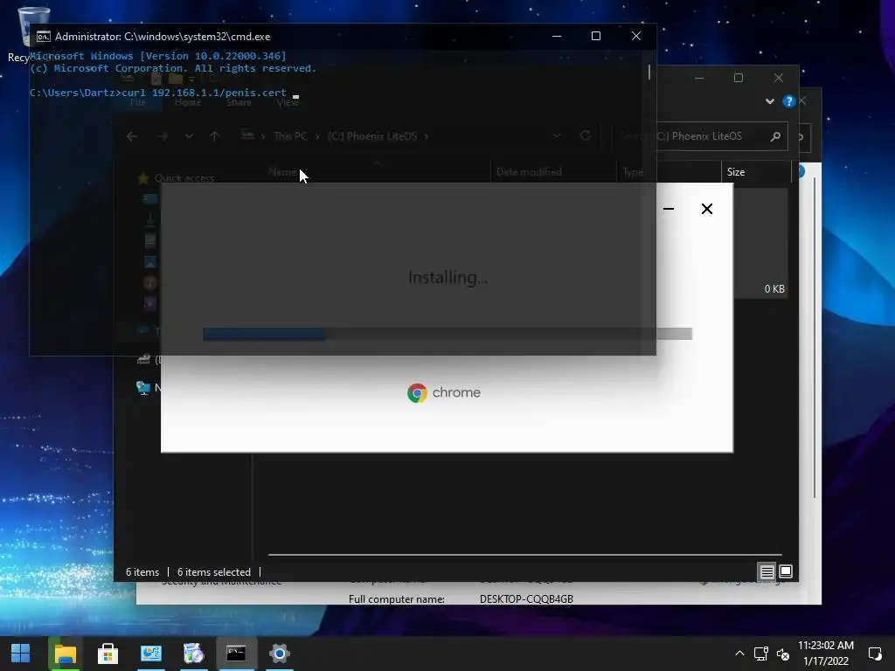Click the cmd command line text
Image resolution: width=895 pixels, height=671 pixels.
pyautogui.click(x=158, y=93)
